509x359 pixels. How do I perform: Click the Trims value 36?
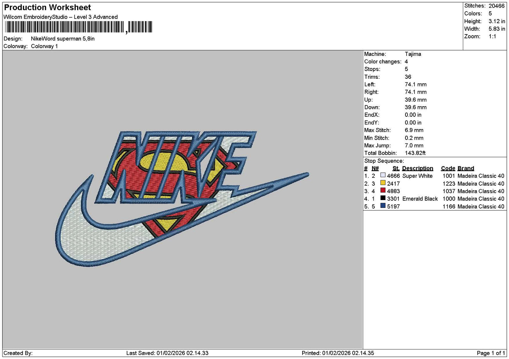(x=408, y=77)
